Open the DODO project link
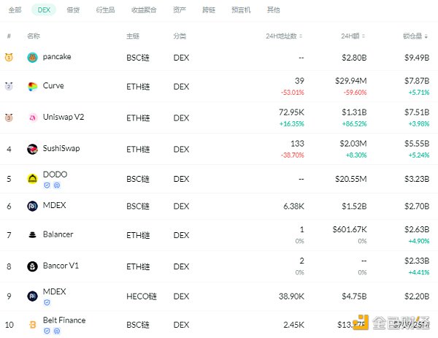The height and width of the screenshot is (338, 438). [x=55, y=174]
